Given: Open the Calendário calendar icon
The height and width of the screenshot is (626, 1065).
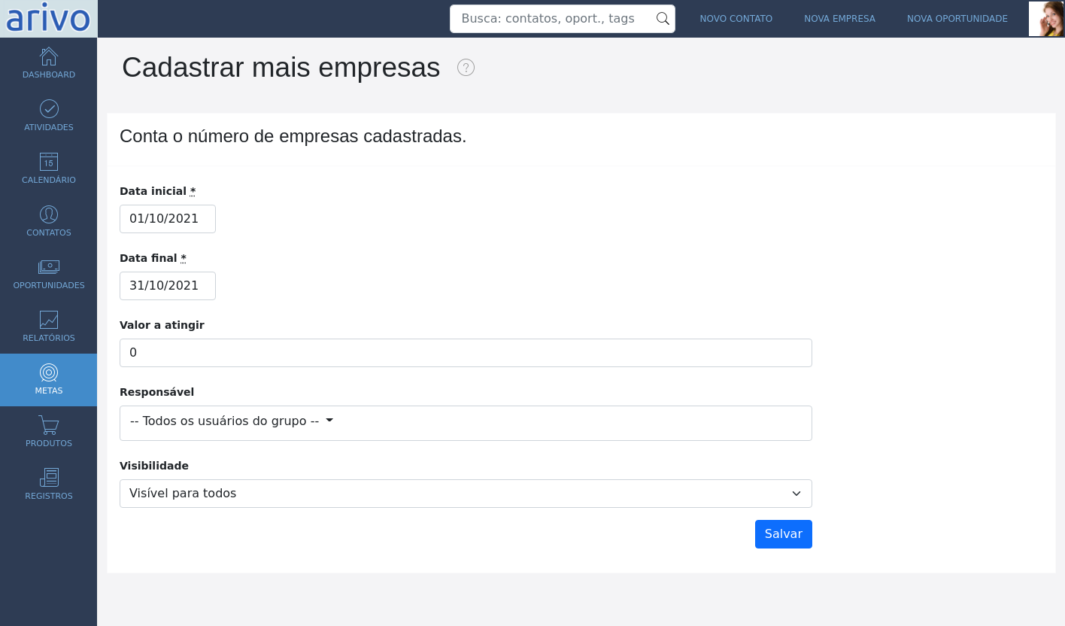Looking at the screenshot, I should 49,162.
